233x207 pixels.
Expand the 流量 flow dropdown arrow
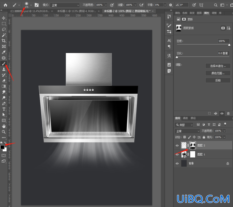136,5
